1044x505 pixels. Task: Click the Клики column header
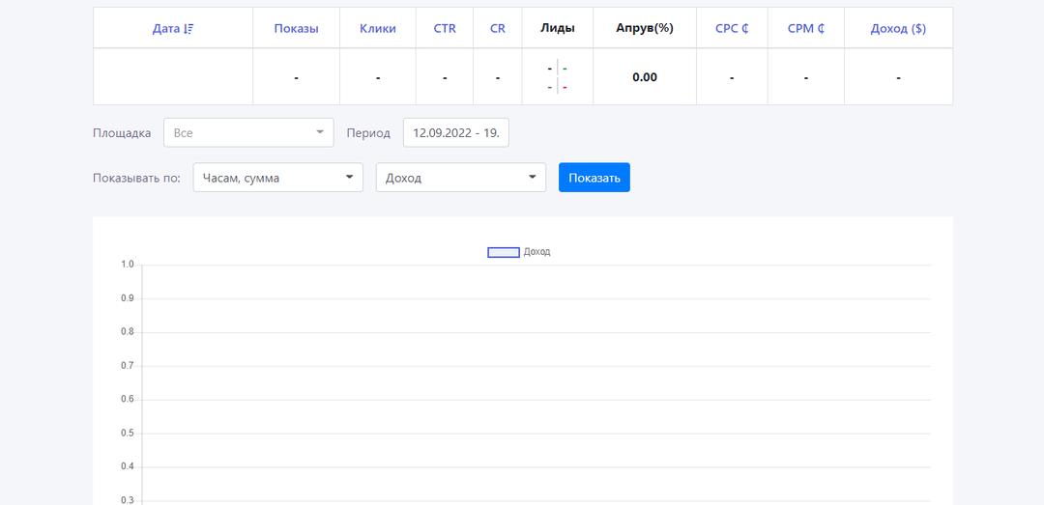pos(377,29)
